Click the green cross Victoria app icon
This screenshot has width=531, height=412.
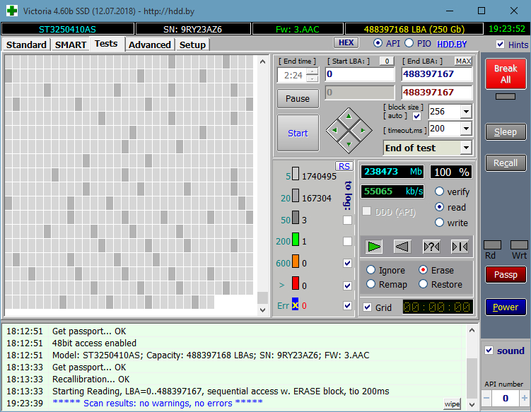coord(12,11)
